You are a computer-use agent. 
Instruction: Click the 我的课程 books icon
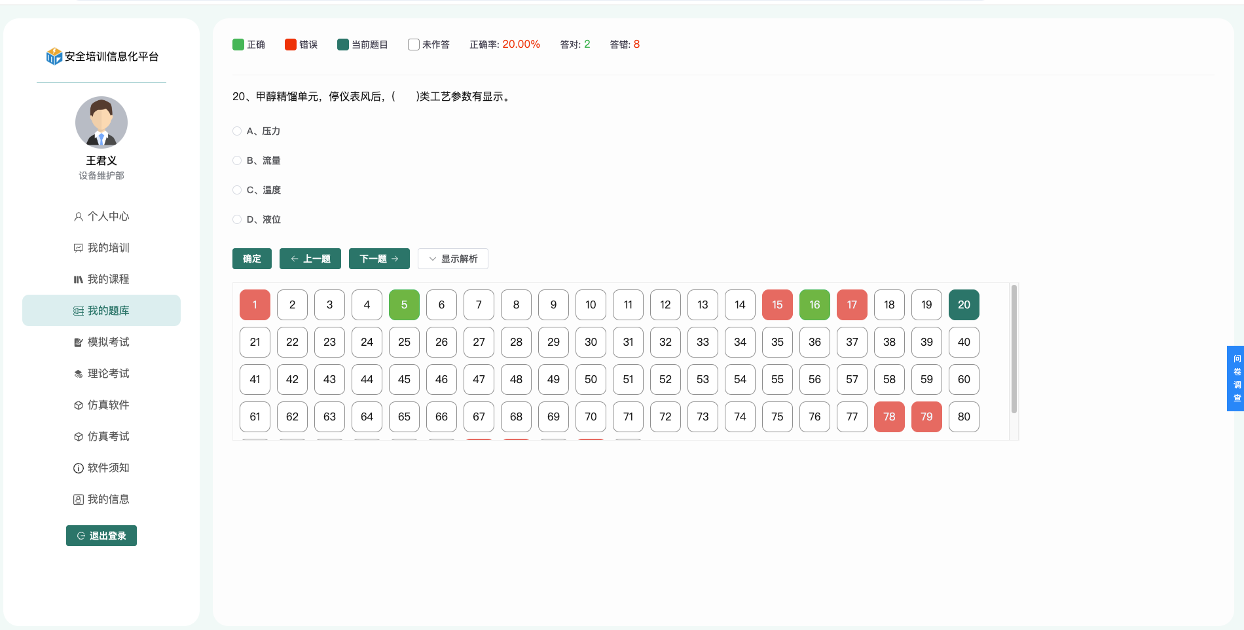pos(78,280)
